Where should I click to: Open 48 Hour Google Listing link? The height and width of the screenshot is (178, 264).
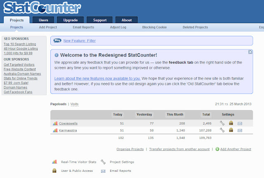click(21, 49)
